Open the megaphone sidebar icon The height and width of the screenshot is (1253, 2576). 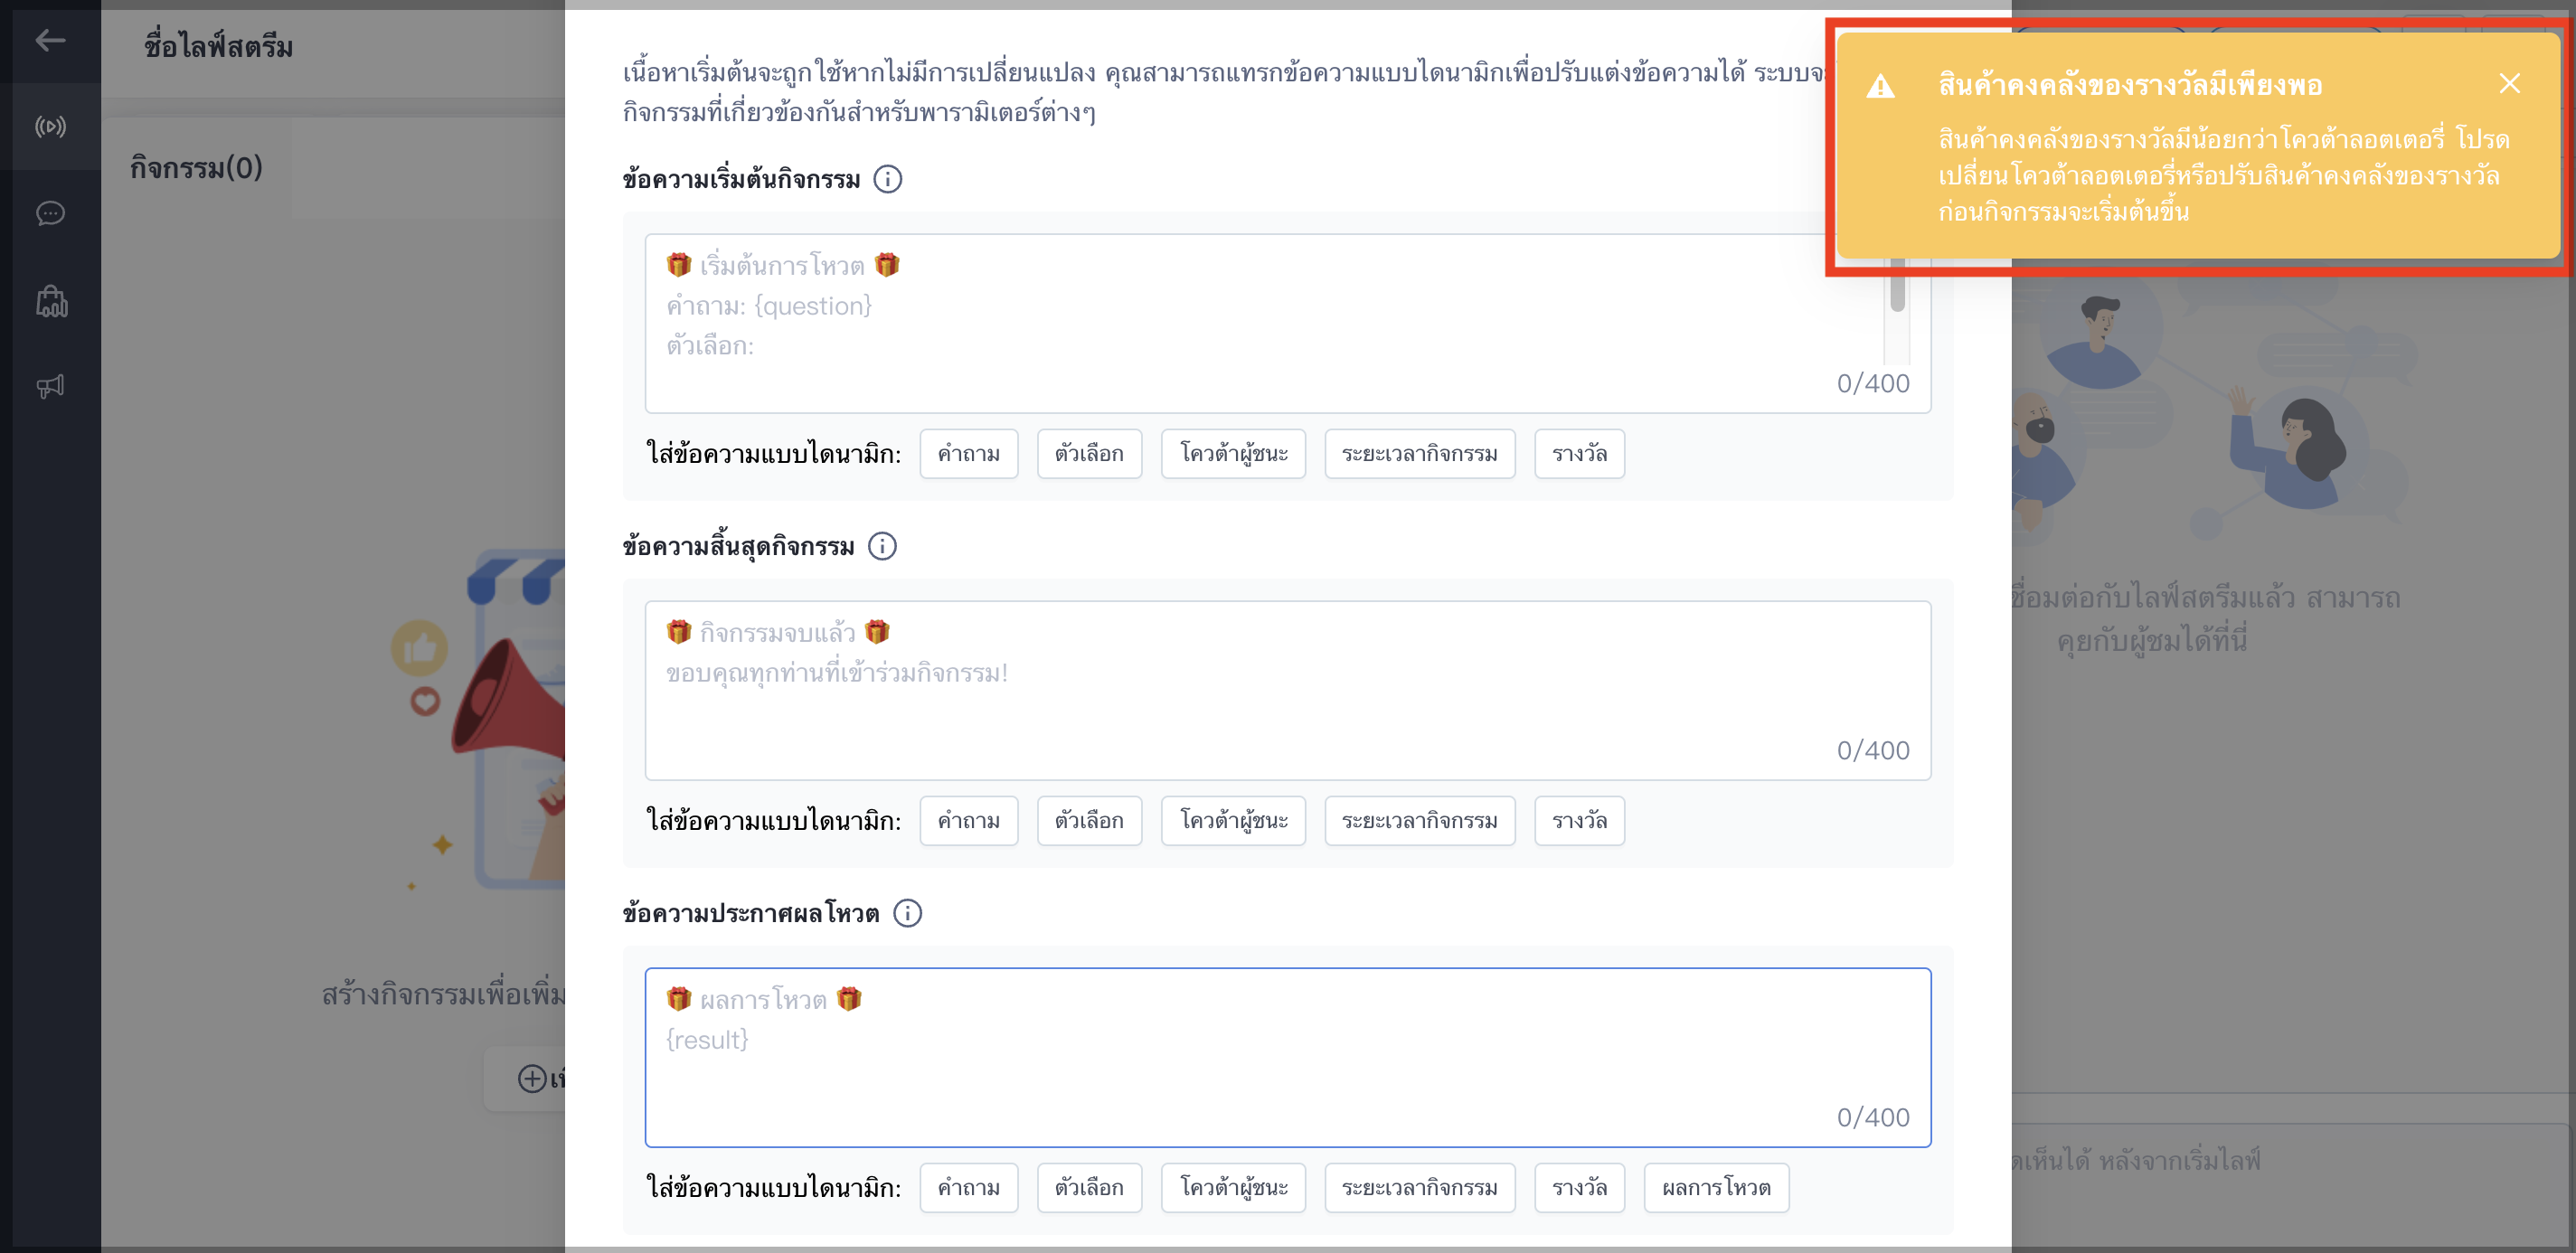pos(50,387)
